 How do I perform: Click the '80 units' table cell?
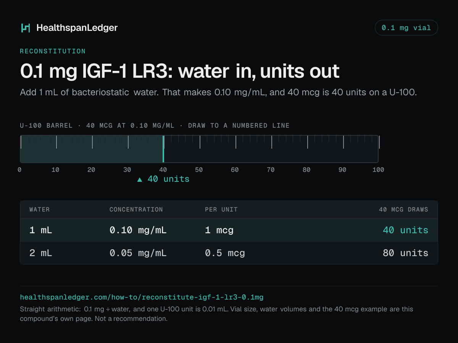405,253
